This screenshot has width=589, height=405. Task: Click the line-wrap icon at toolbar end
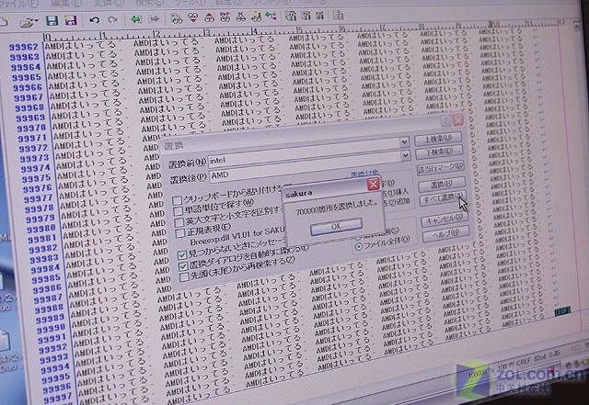point(338,16)
